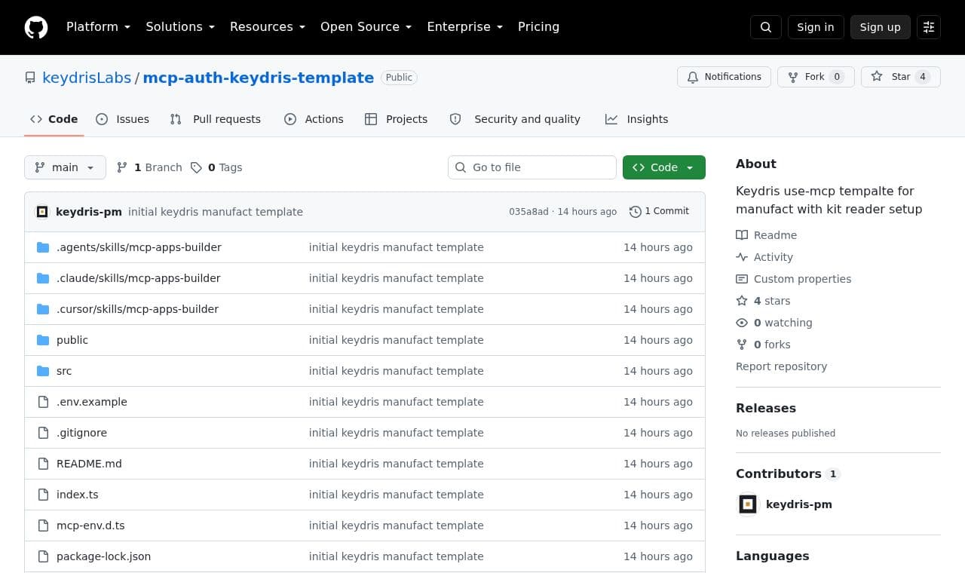Expand the Resources menu
Viewport: 965px width, 573px height.
pyautogui.click(x=268, y=27)
